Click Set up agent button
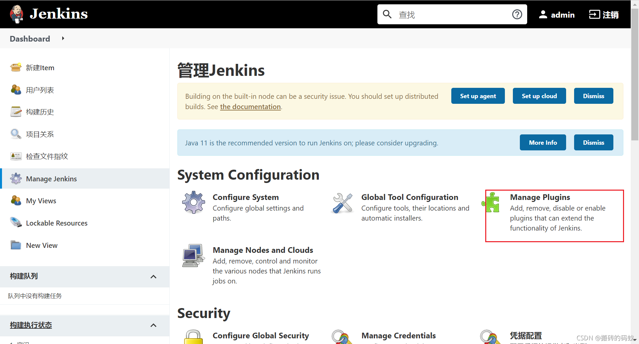 (x=478, y=96)
